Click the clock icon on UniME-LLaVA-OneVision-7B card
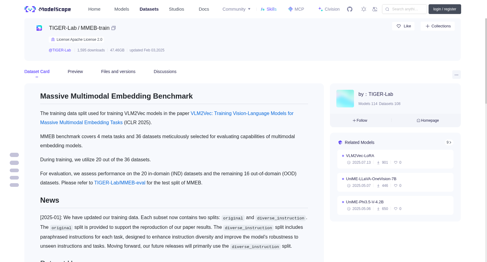 pos(349,186)
